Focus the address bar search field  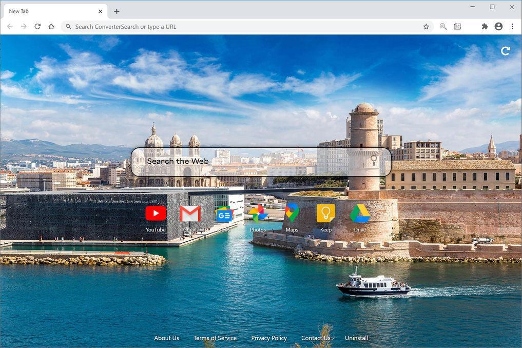247,27
